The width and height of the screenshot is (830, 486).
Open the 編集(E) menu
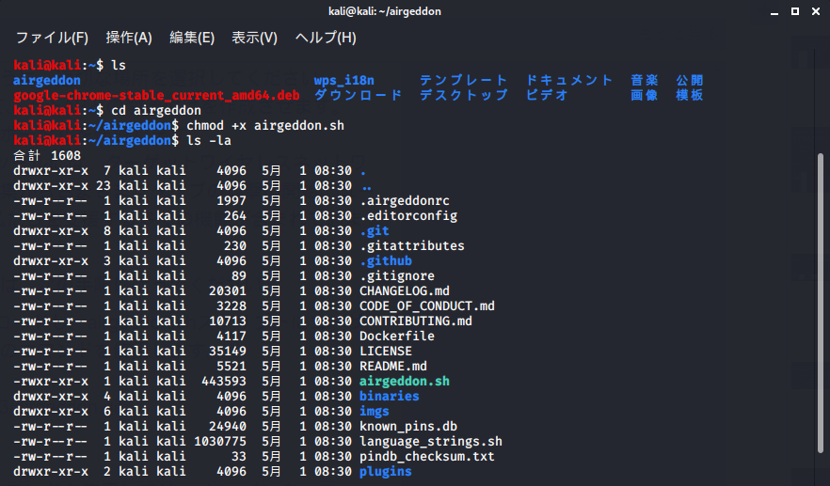tap(192, 38)
